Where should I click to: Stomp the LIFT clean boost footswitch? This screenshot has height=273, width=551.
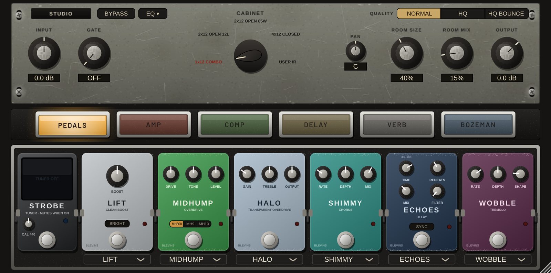[x=117, y=240]
